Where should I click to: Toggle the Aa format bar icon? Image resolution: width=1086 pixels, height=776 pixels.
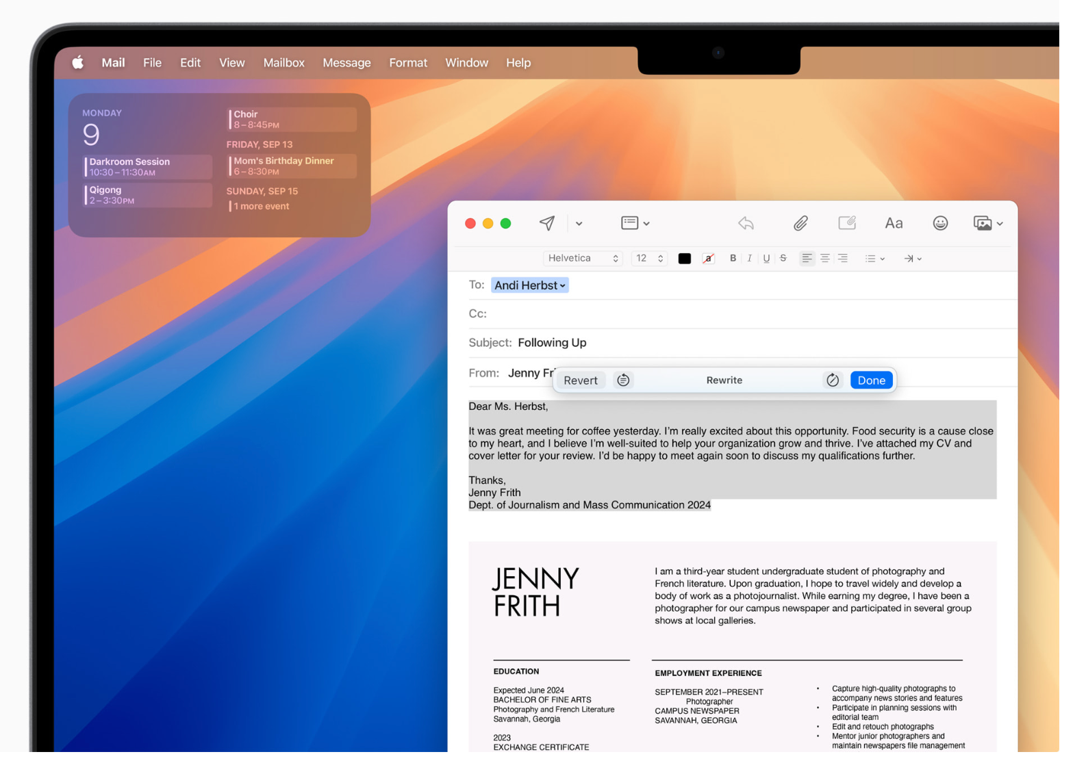coord(894,223)
